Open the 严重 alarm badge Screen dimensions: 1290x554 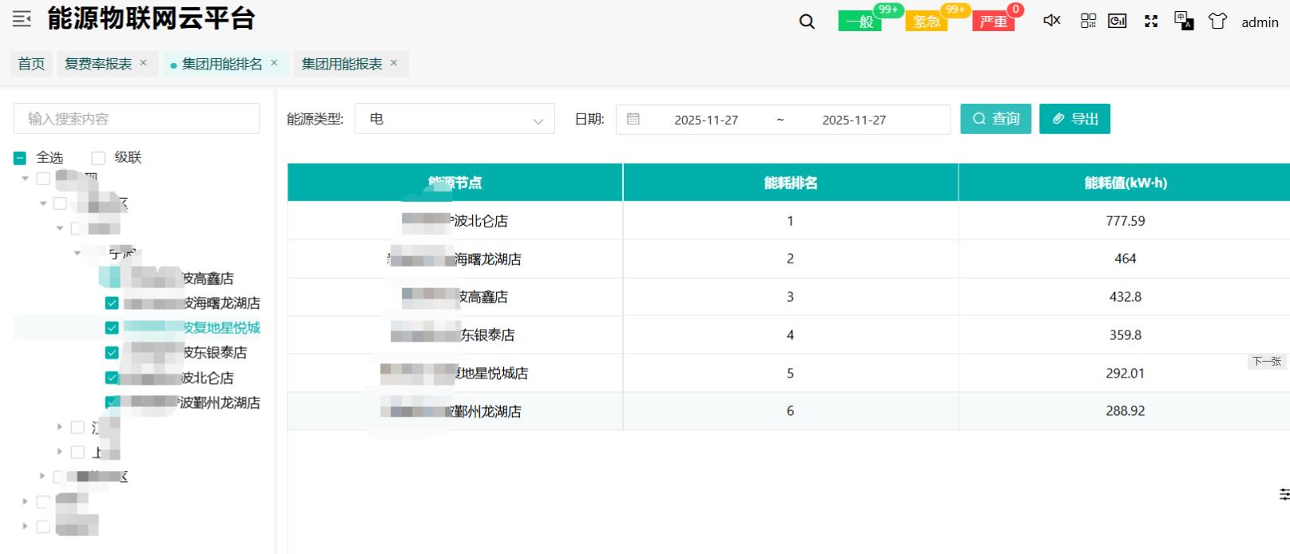994,22
